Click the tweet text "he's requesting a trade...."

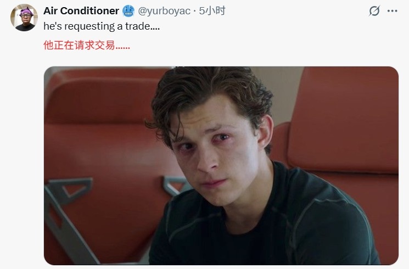(x=102, y=26)
